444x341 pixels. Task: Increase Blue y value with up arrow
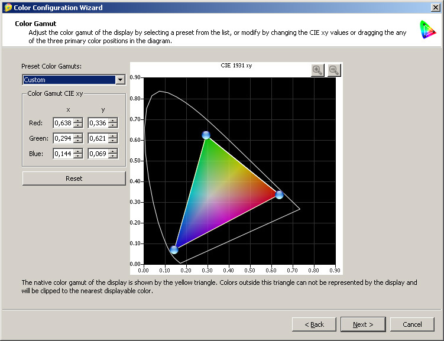coord(113,151)
